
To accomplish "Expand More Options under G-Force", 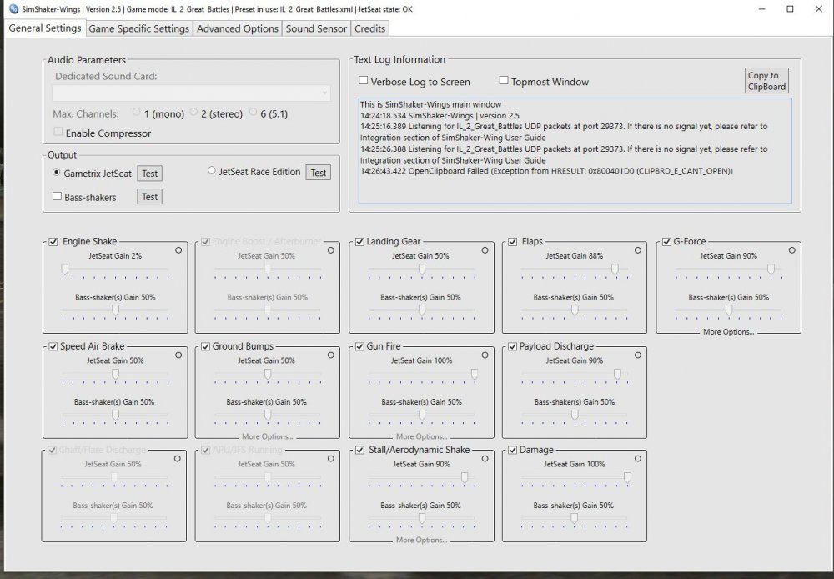I will tap(728, 332).
